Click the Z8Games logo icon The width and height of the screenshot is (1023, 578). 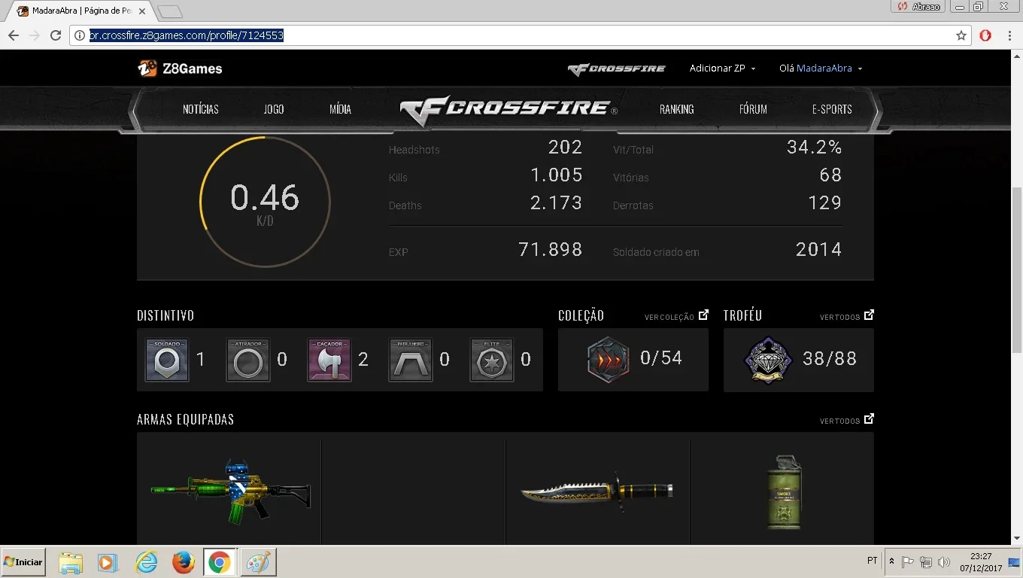click(147, 68)
